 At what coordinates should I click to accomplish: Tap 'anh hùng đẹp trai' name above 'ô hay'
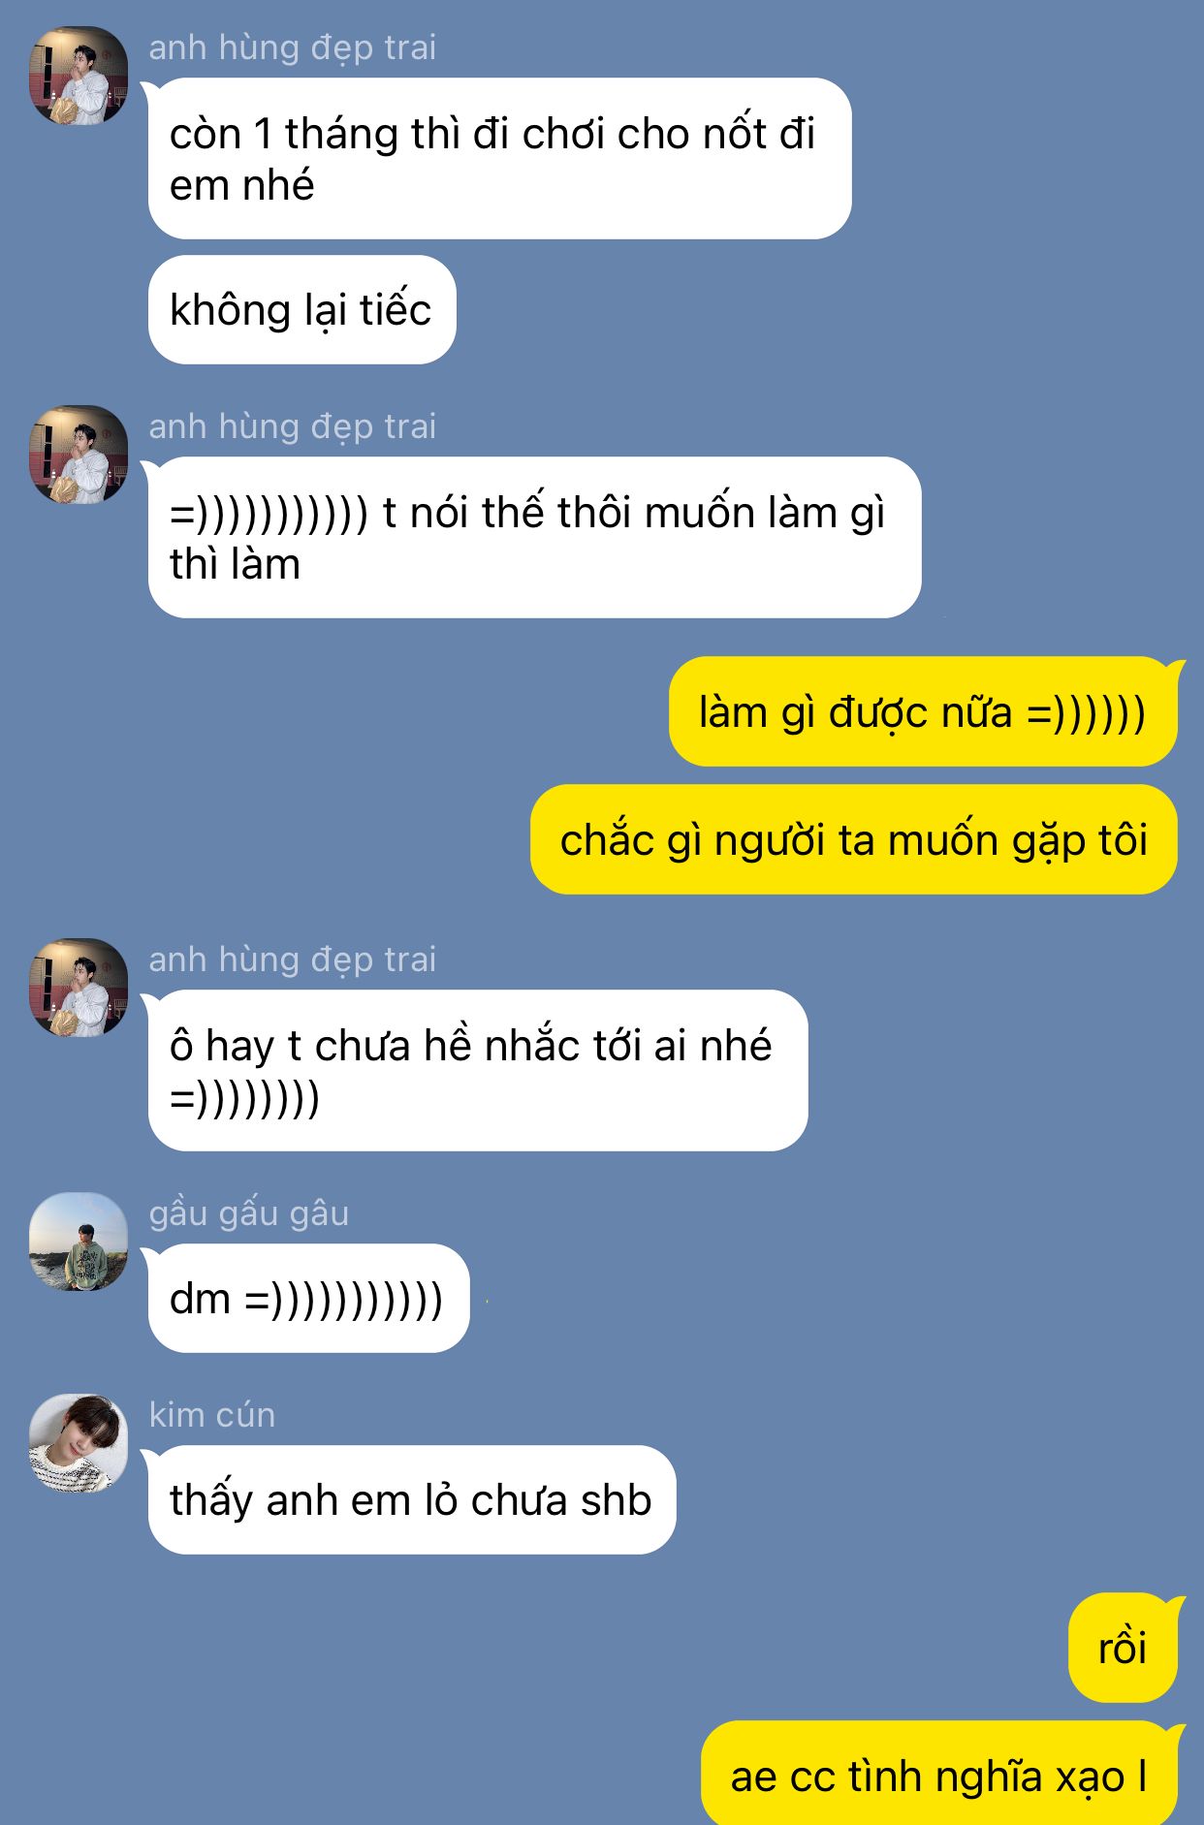click(x=292, y=960)
